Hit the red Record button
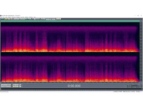The height and width of the screenshot is (107, 143). click(x=10, y=86)
